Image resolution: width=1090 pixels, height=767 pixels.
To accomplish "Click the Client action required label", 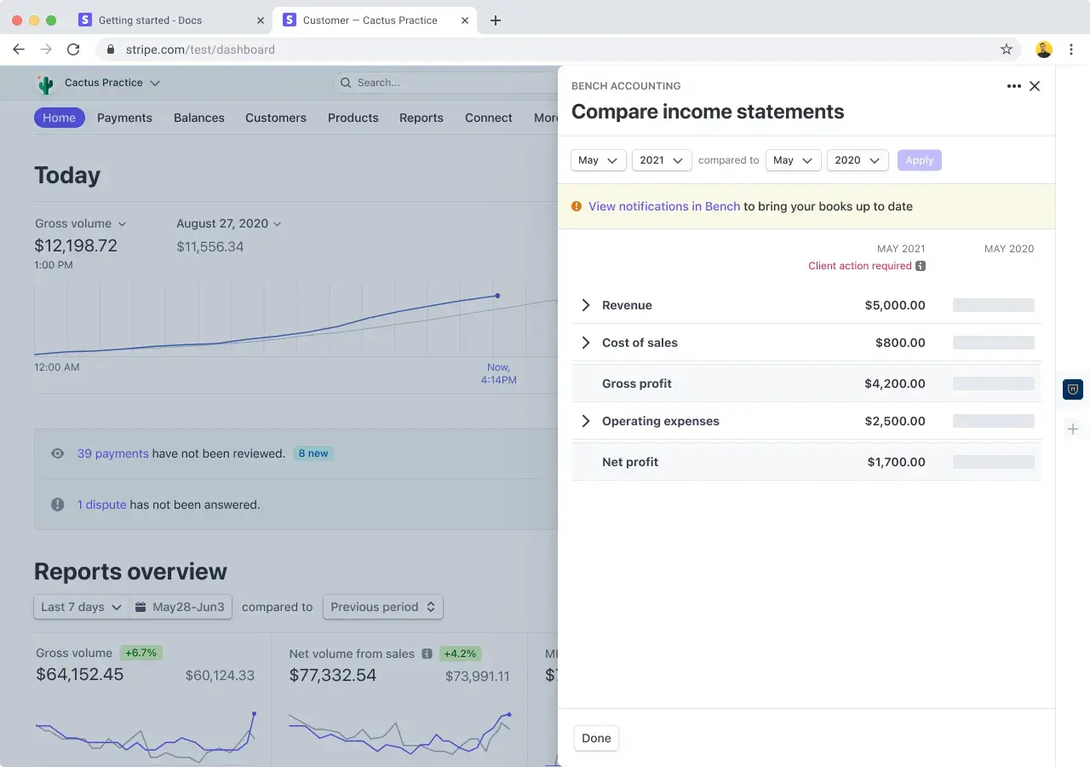I will point(860,266).
